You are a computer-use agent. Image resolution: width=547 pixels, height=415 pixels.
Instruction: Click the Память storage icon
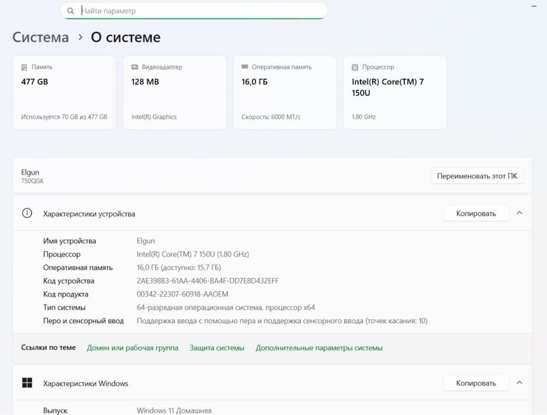pos(24,68)
